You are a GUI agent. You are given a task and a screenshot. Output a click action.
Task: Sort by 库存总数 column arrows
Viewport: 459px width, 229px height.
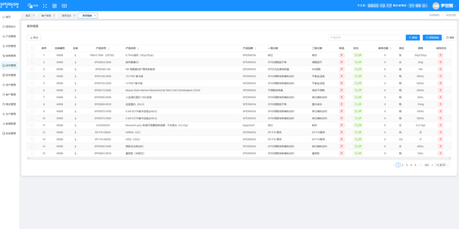pos(391,48)
